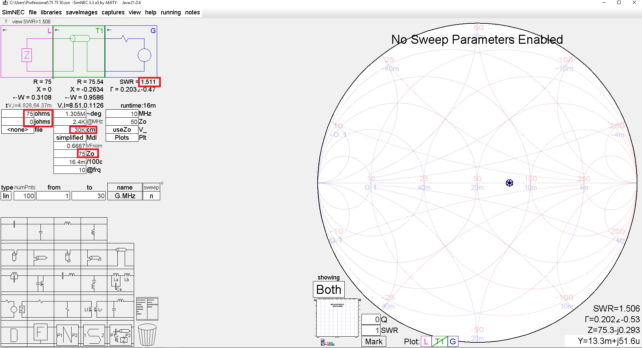
Task: Change the sweep type 'lin' selector
Action: point(6,196)
